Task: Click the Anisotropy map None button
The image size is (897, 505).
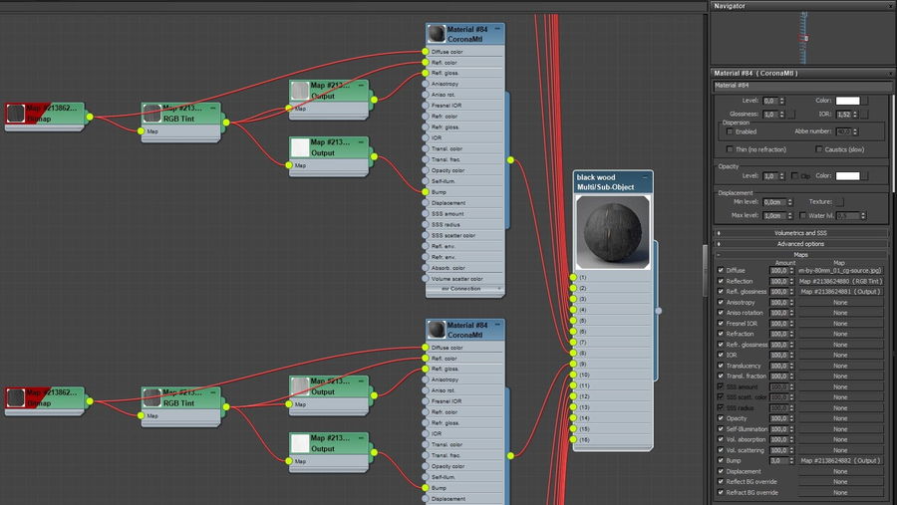Action: [840, 303]
